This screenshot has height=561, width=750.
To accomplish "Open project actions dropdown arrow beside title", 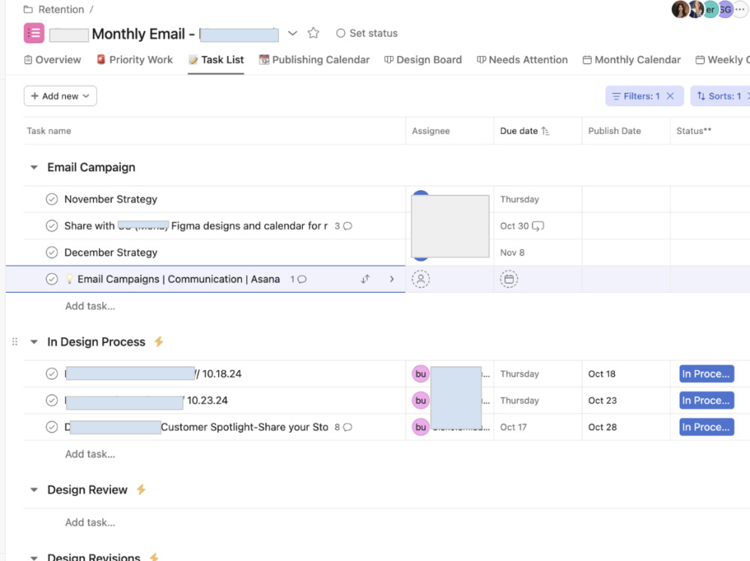I will [292, 34].
